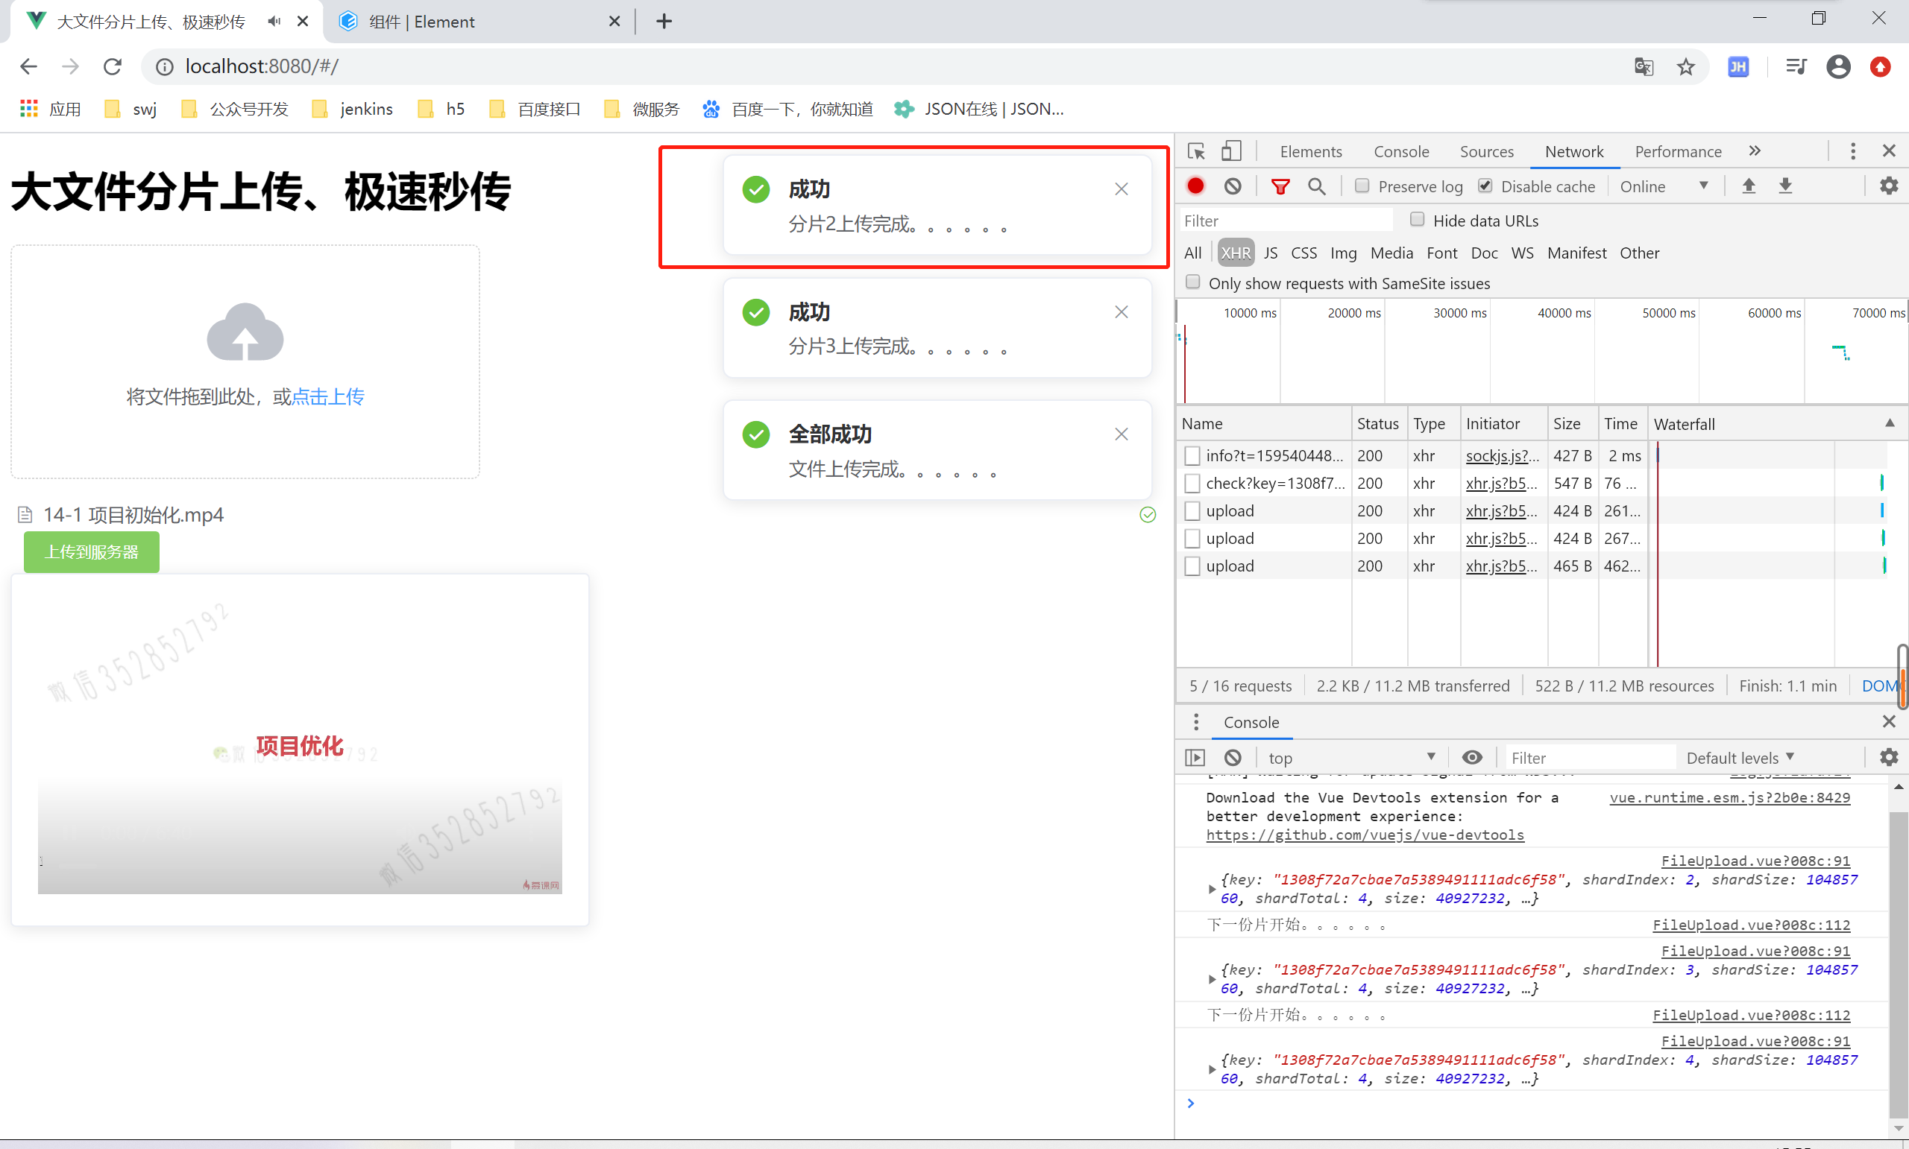Open the Online throttling dropdown
Screen dimensions: 1909x1149
[1664, 186]
